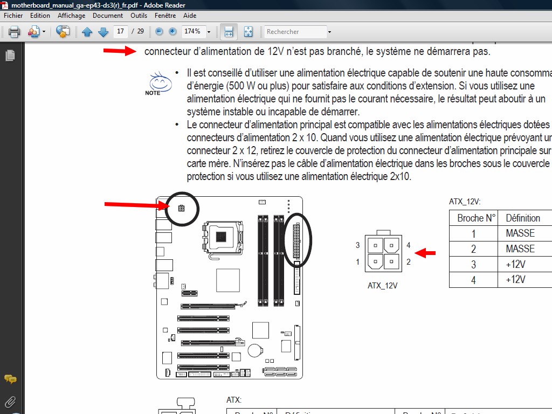Image resolution: width=552 pixels, height=414 pixels.
Task: Click the web conference globe icon
Action: (x=63, y=32)
